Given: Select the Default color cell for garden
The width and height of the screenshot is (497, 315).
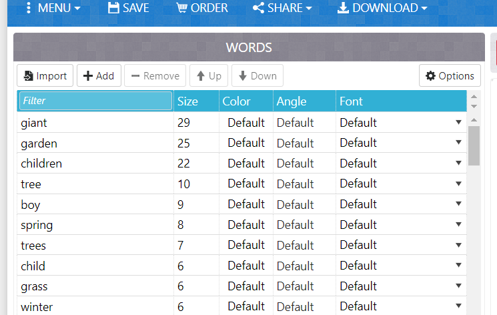Looking at the screenshot, I should click(x=246, y=143).
